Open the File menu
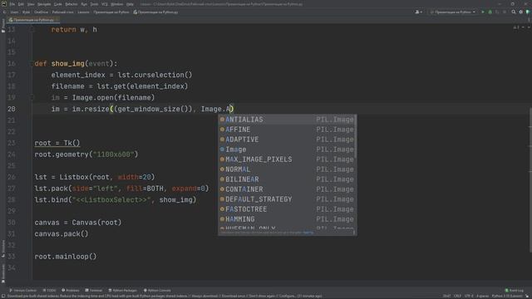The width and height of the screenshot is (532, 299). click(x=12, y=4)
